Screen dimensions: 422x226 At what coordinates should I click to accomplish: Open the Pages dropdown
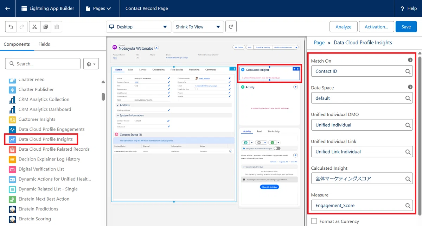point(98,8)
